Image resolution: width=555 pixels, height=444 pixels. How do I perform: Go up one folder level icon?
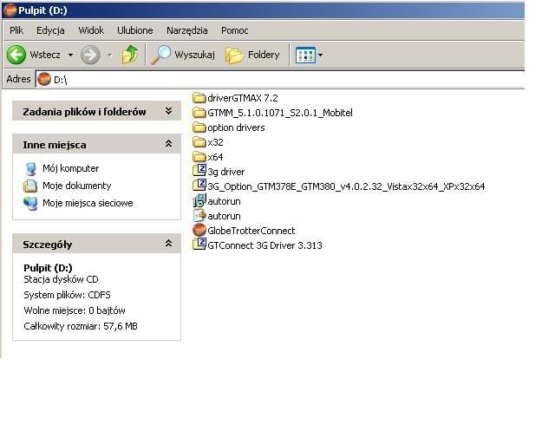coord(130,55)
